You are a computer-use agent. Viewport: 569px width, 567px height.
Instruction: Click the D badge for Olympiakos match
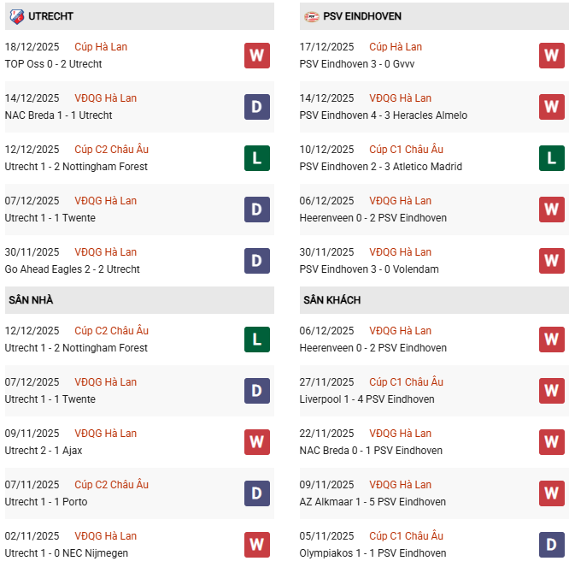[552, 545]
